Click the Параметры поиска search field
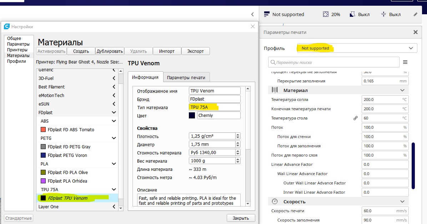This screenshot has width=427, height=224. click(x=334, y=62)
